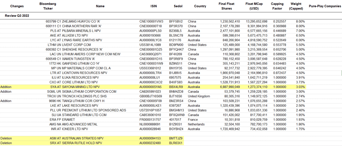Click name 'PIEDMONT LITHIUM LTD SPONSORED ADS'
342x146 pixels.
click(x=94, y=110)
